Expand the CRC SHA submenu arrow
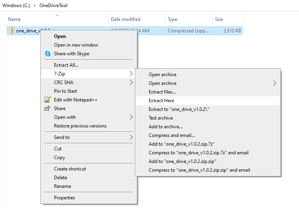 (x=131, y=82)
